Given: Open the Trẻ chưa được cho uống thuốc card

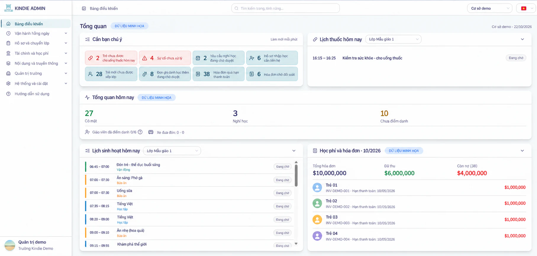Looking at the screenshot, I should tap(111, 58).
